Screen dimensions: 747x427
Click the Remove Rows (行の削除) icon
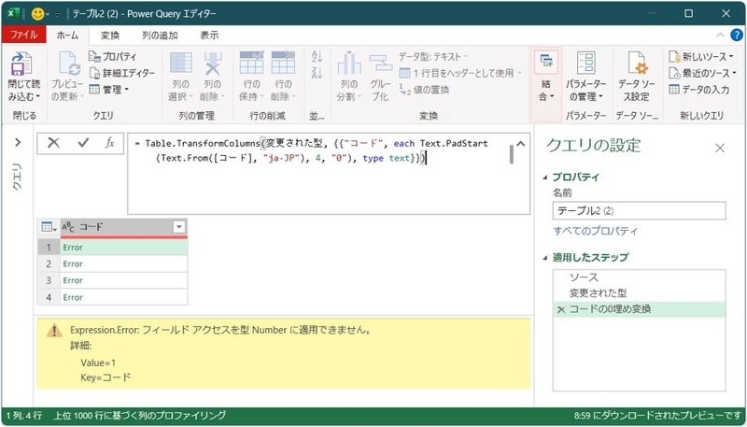pos(284,63)
